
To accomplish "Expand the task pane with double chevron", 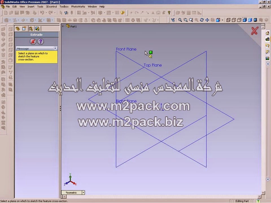I will 268,64.
